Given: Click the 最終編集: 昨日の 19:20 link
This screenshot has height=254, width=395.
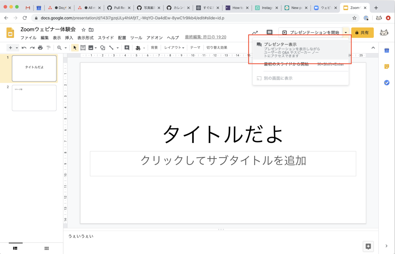Looking at the screenshot, I should 205,37.
